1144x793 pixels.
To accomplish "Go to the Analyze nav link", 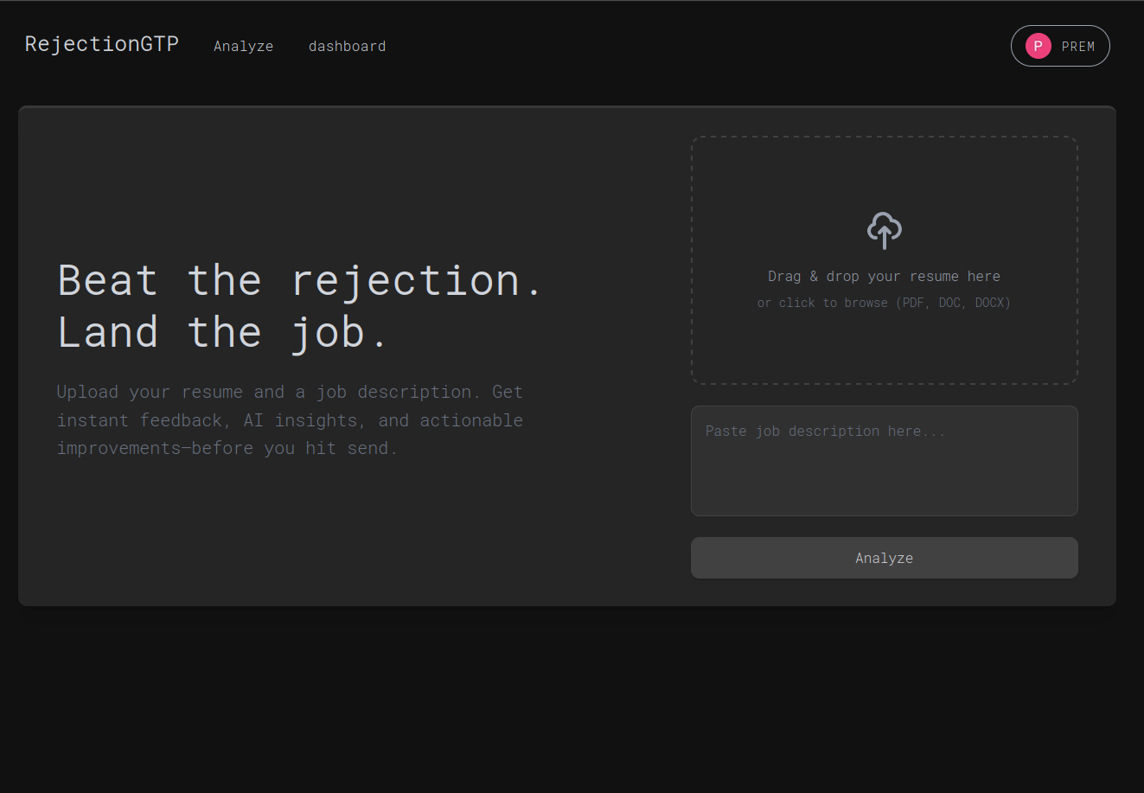I will pyautogui.click(x=244, y=47).
